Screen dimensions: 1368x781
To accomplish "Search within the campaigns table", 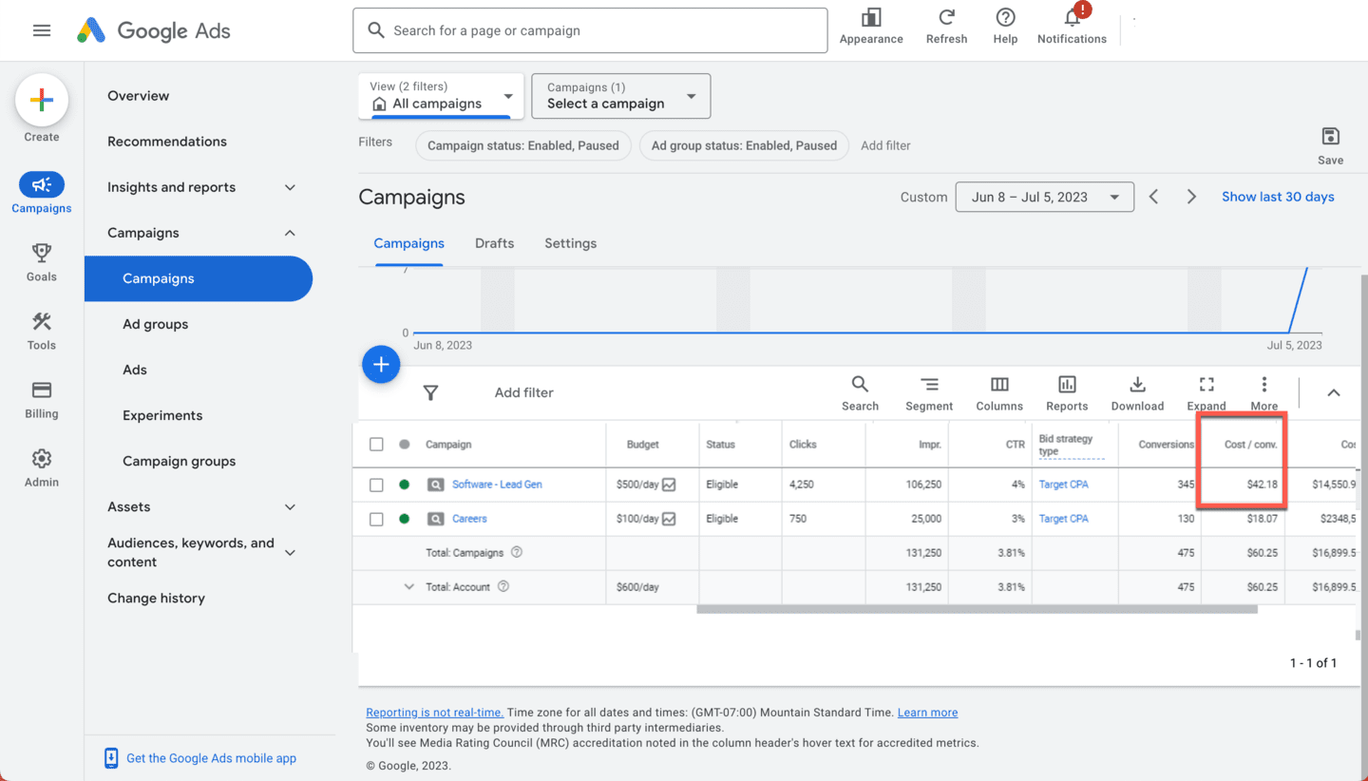I will tap(860, 392).
